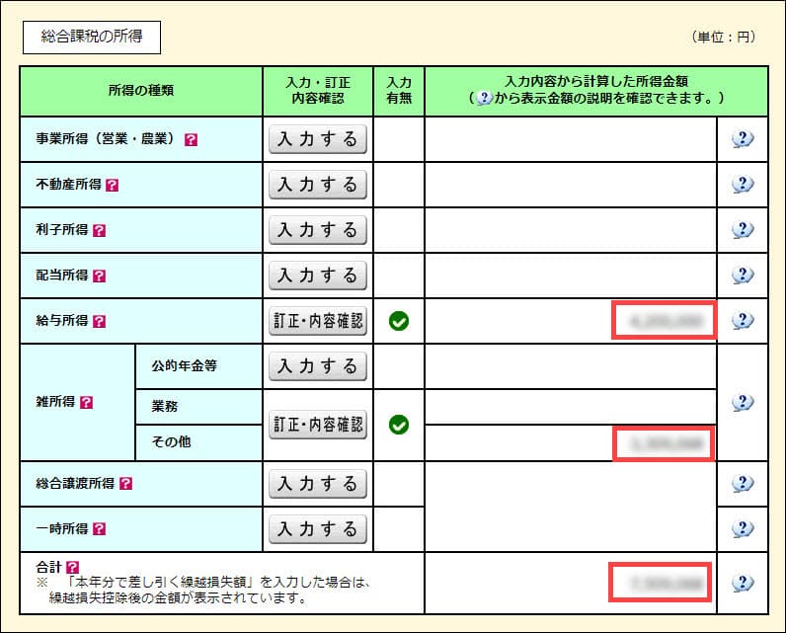Click the blurred 合計 amount field

coord(659,583)
